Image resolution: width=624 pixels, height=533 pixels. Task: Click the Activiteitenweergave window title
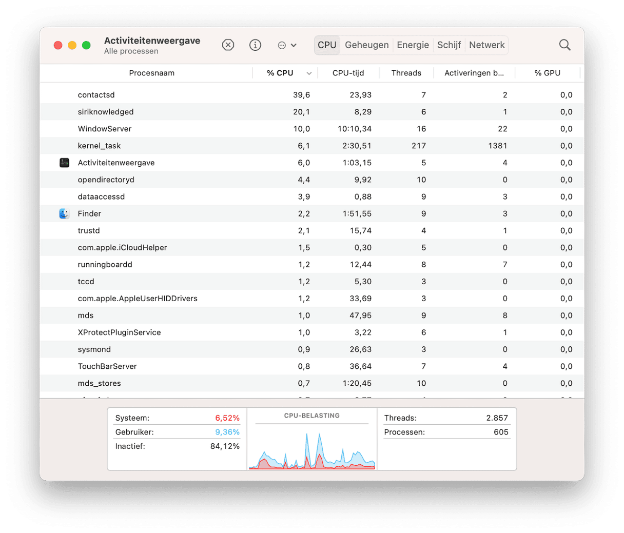[x=152, y=41]
